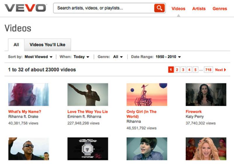Open Only Girl (In The World) thumbnail

[147, 95]
